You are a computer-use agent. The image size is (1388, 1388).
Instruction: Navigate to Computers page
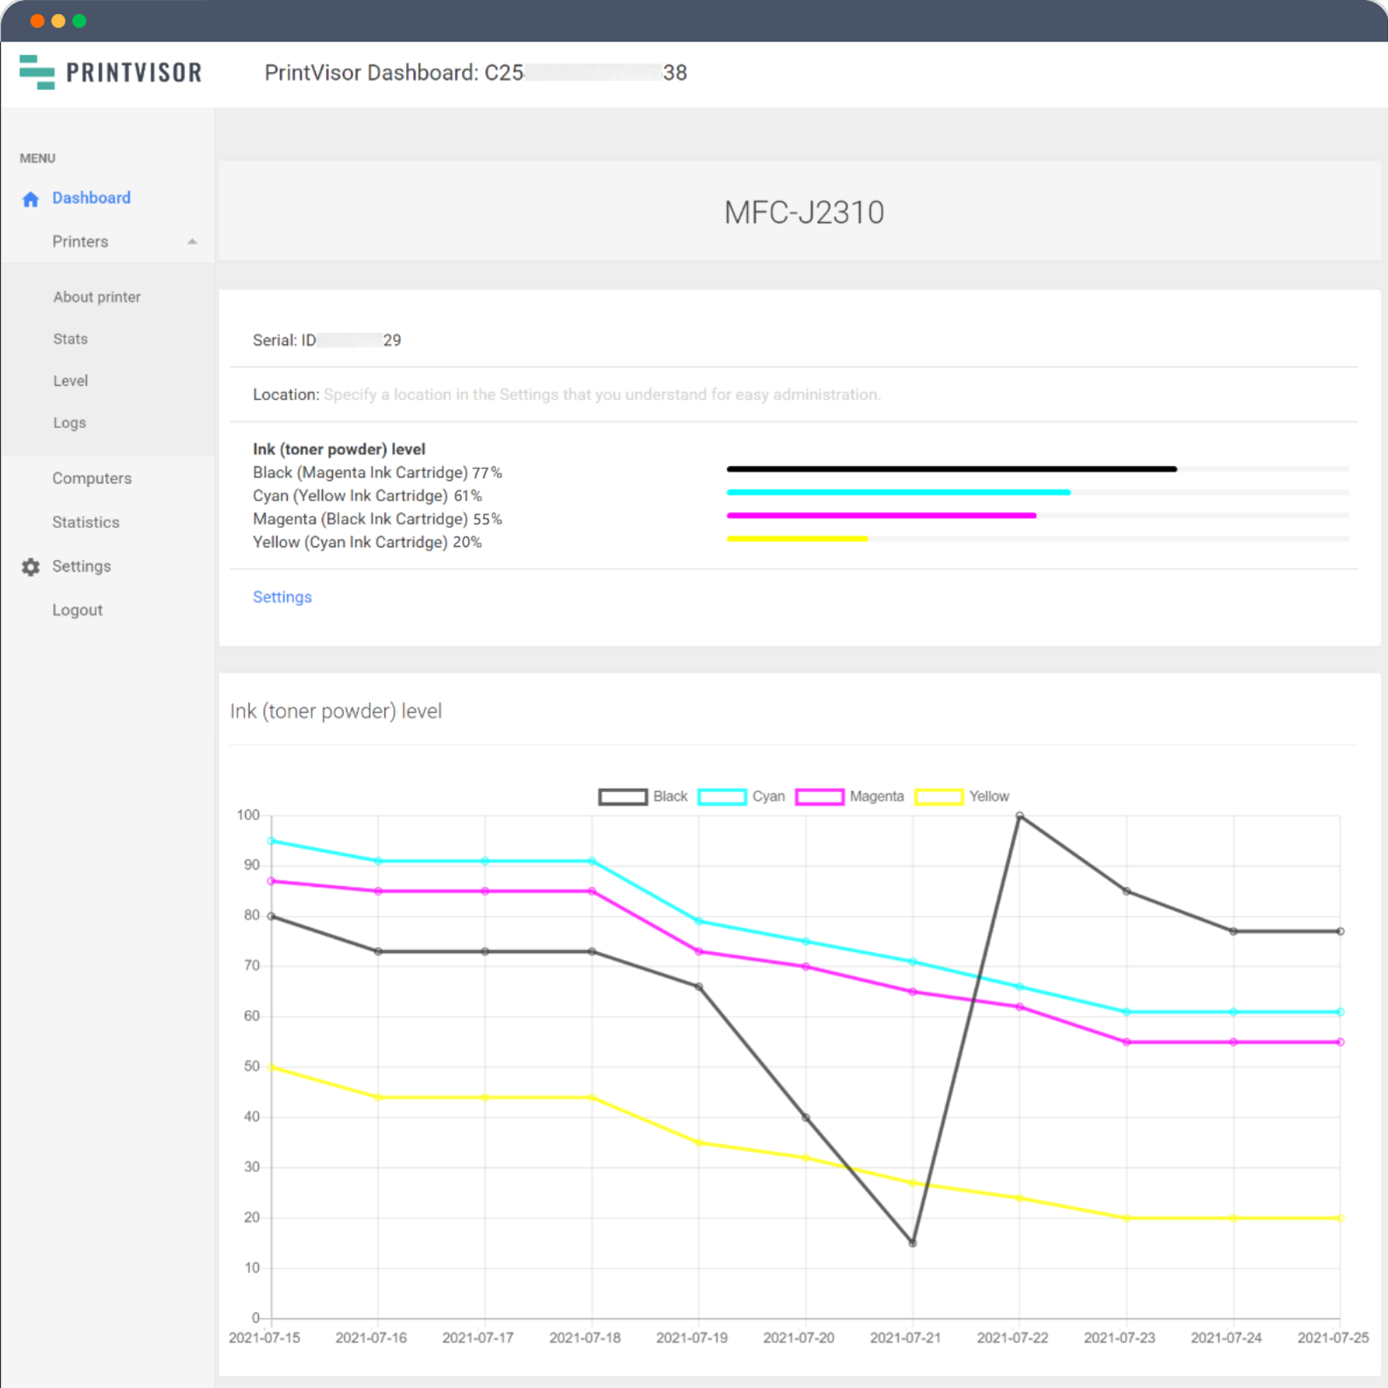[92, 478]
